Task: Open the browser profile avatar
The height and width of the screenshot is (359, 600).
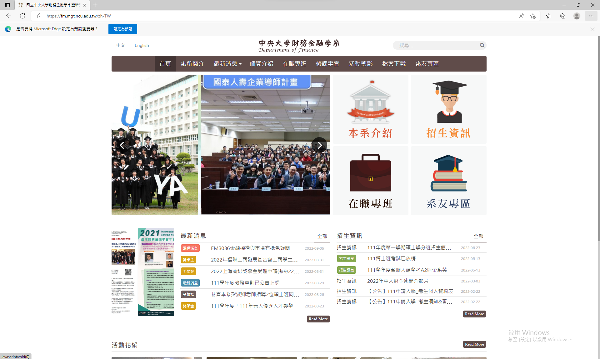Action: tap(577, 16)
